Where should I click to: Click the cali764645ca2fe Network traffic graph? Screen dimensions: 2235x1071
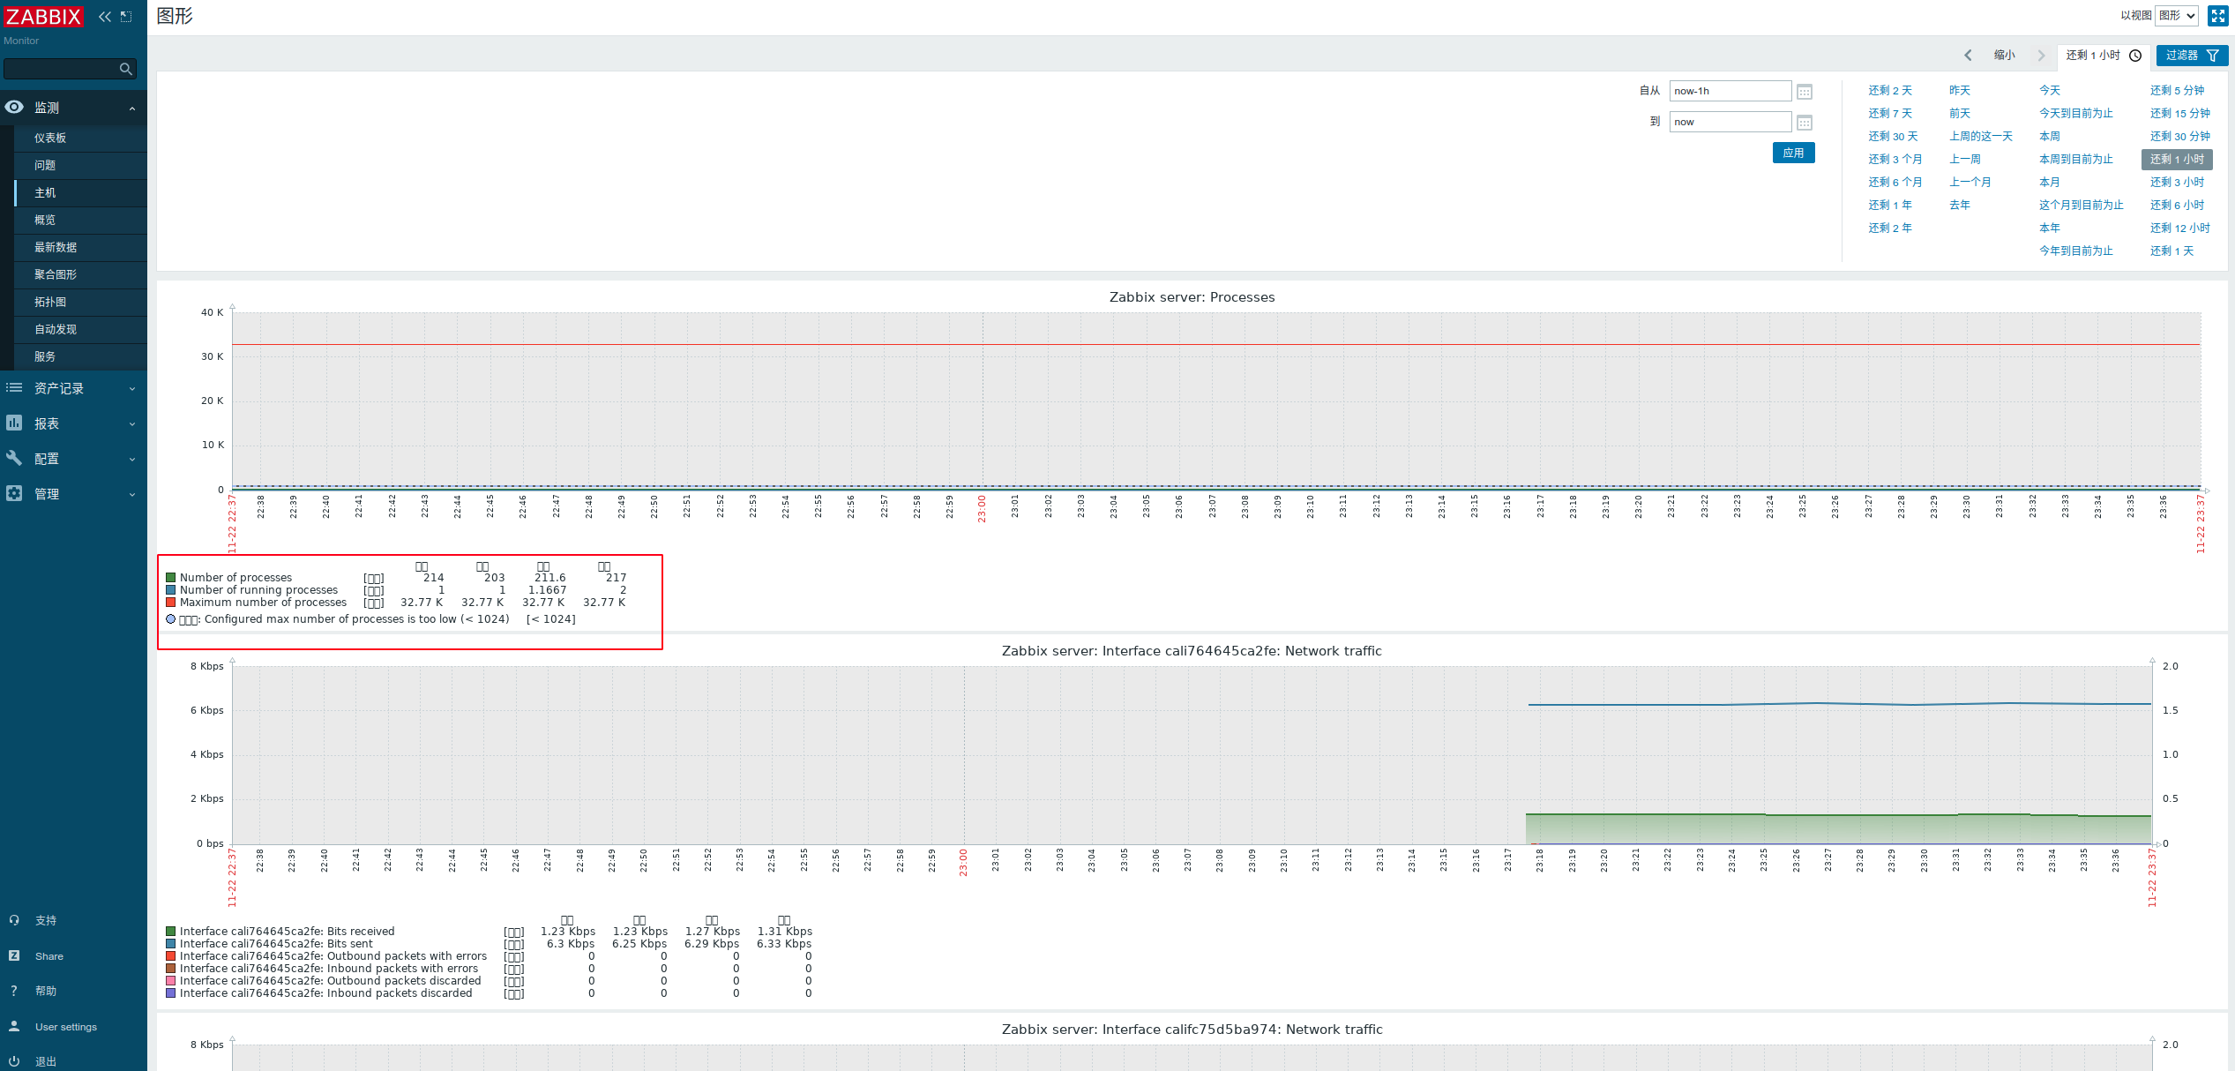pos(1192,755)
